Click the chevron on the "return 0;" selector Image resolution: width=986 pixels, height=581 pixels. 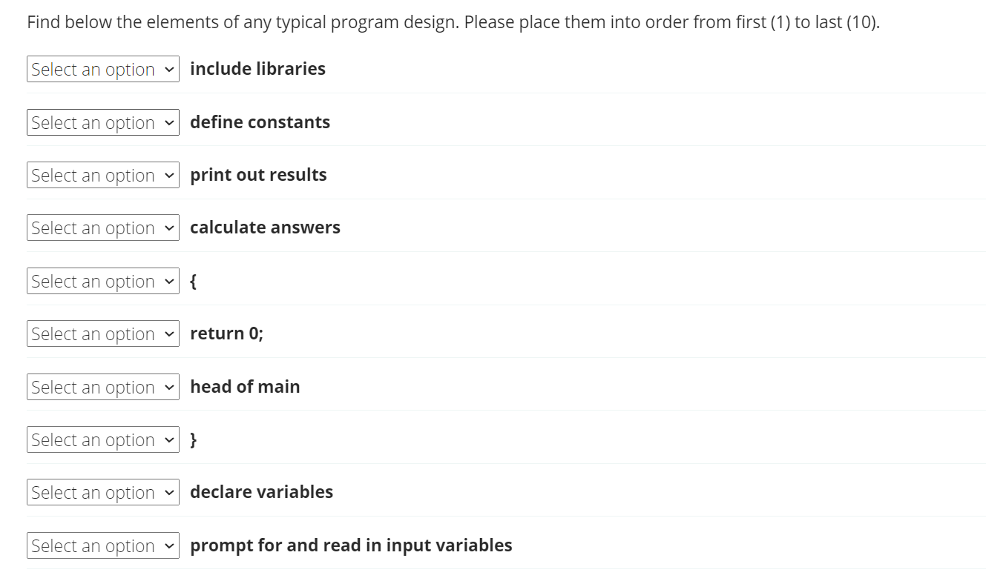pyautogui.click(x=169, y=333)
